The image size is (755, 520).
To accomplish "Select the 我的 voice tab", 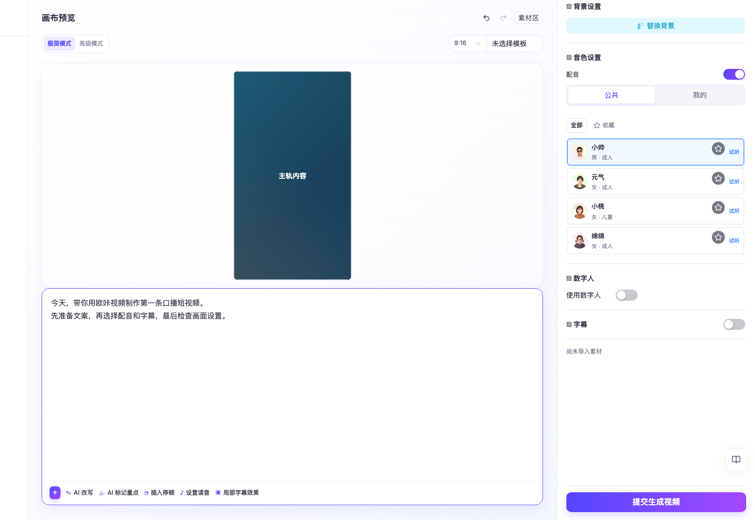I will pos(700,95).
